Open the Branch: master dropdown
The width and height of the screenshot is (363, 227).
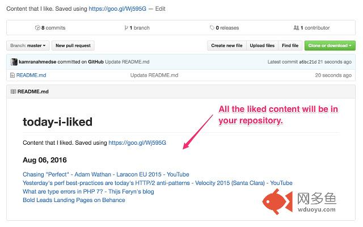point(28,45)
